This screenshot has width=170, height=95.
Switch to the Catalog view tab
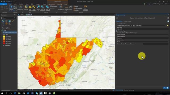pos(21,15)
